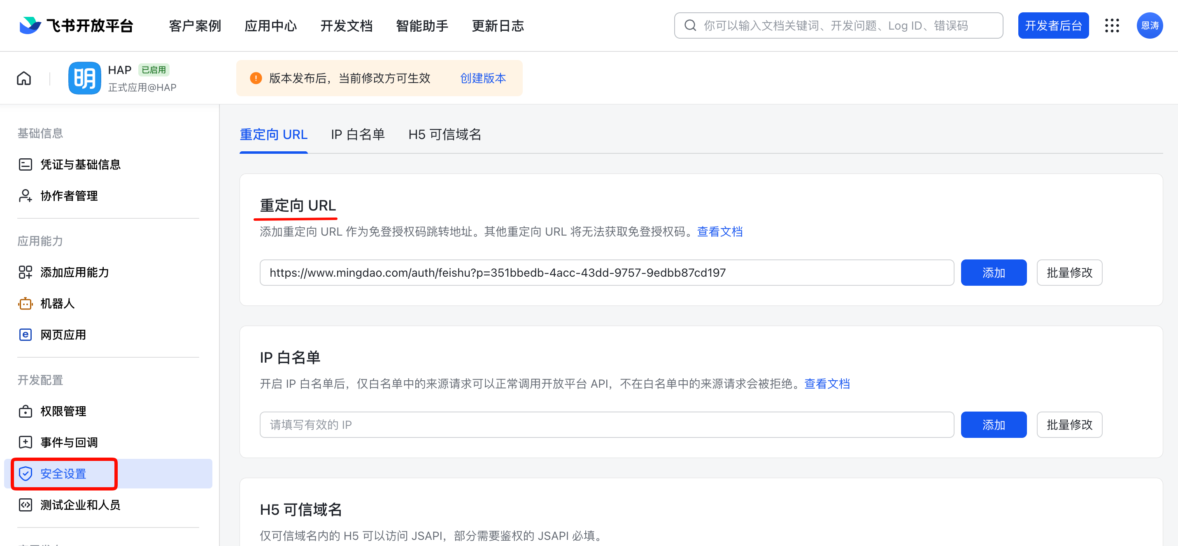Click the 网页应用 icon
The height and width of the screenshot is (546, 1178).
click(25, 334)
